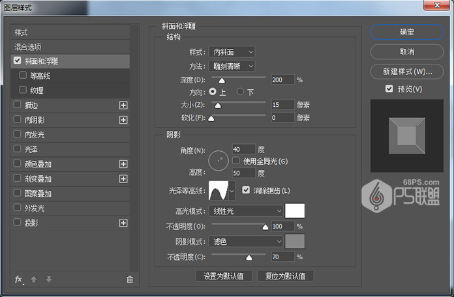The height and width of the screenshot is (297, 454).
Task: Uncheck the 斜面和浮雕 checkbox
Action: click(x=18, y=61)
